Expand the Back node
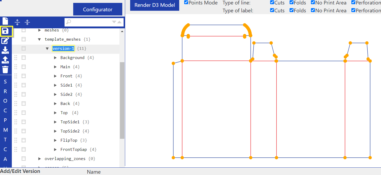381x175 pixels. pos(55,104)
